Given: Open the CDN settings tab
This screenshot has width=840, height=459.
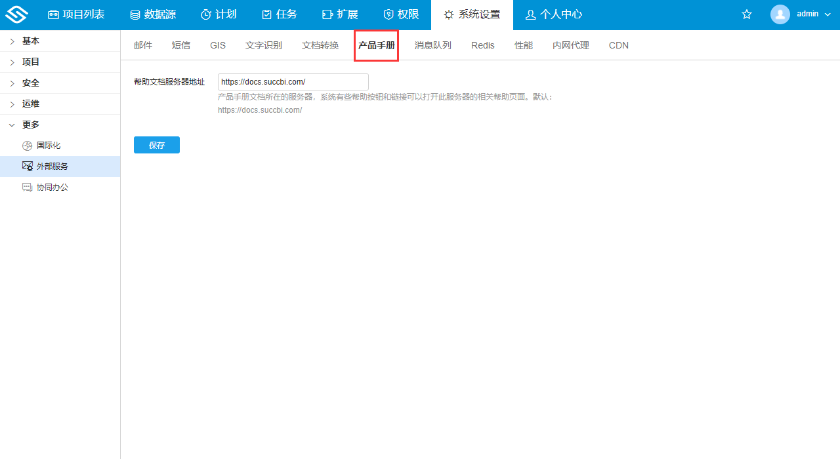Looking at the screenshot, I should pos(618,45).
